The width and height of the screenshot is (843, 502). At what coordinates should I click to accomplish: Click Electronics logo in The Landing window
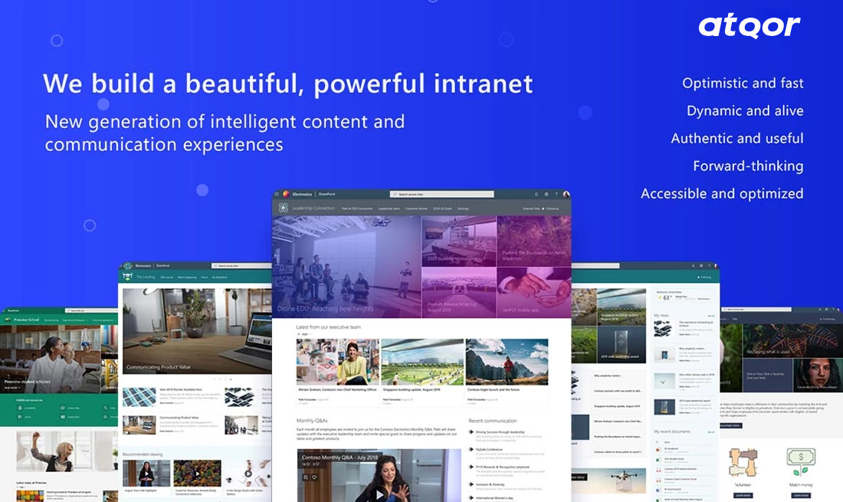click(127, 265)
